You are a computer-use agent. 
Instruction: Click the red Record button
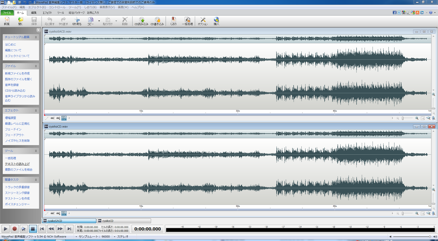point(15,229)
